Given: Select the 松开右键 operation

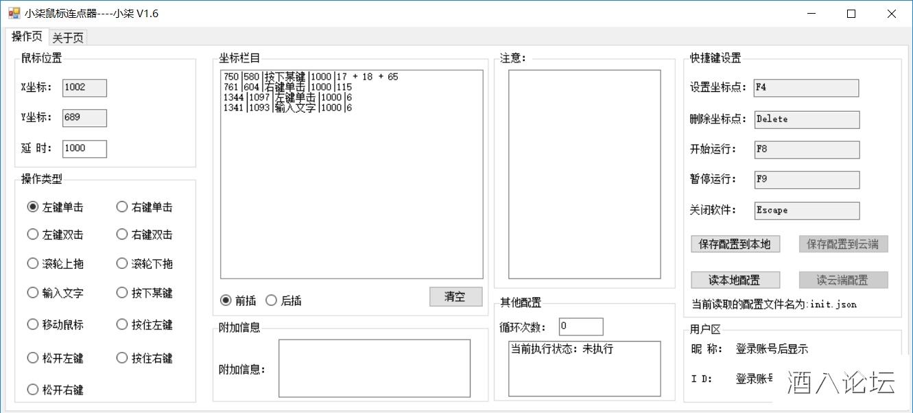Looking at the screenshot, I should pyautogui.click(x=33, y=390).
